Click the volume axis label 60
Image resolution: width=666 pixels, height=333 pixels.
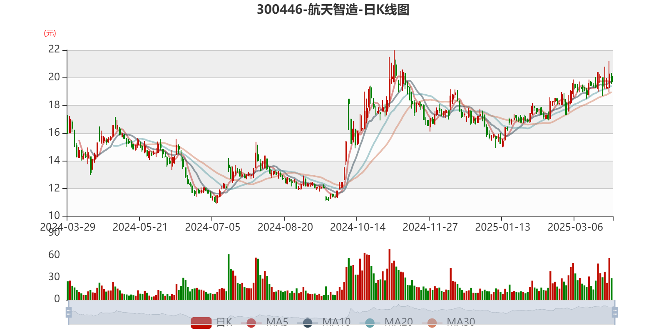[x=54, y=255]
